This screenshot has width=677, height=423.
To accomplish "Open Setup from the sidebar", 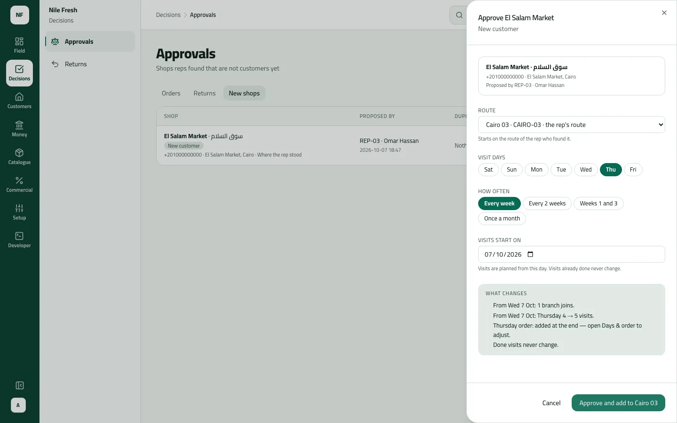I will coord(19,212).
